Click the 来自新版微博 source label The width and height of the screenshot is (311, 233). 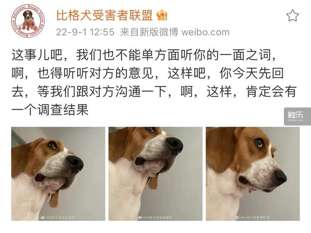pos(149,32)
